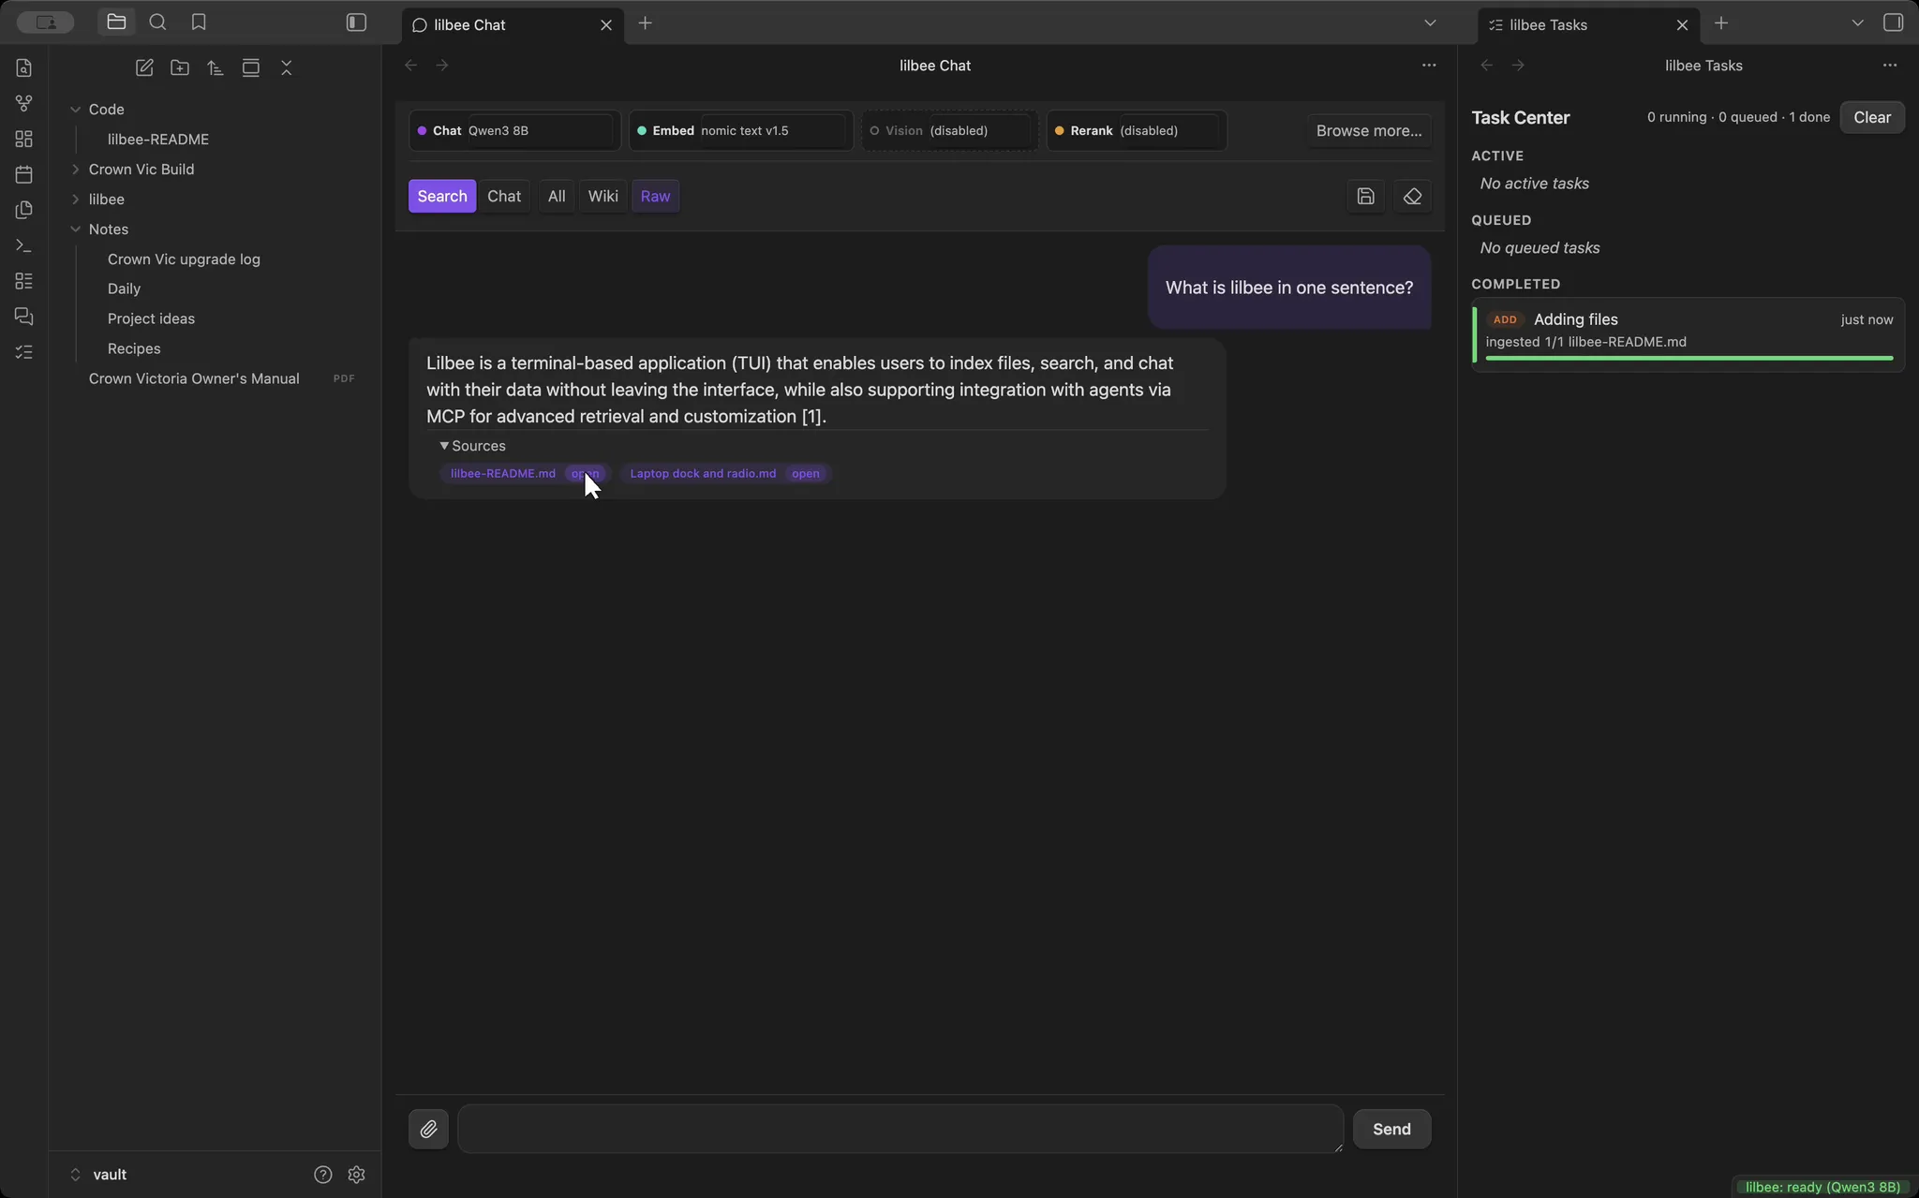Open lilbee chat bubbles ribbon icon

pyautogui.click(x=24, y=317)
